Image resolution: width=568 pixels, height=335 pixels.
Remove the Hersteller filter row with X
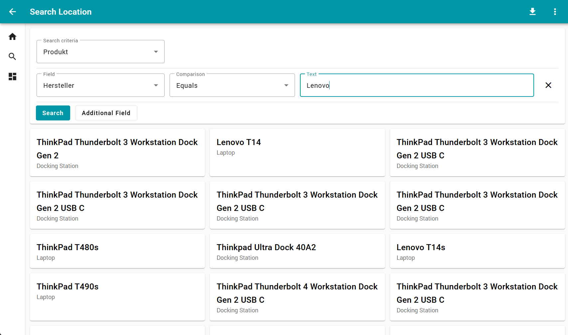(x=548, y=85)
